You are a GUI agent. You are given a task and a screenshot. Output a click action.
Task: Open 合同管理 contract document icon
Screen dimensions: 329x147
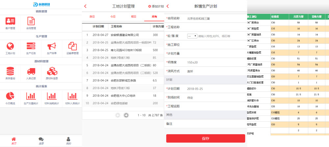tap(31, 21)
